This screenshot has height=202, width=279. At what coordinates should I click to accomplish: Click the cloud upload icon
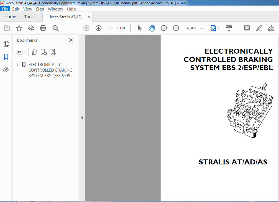point(31,28)
